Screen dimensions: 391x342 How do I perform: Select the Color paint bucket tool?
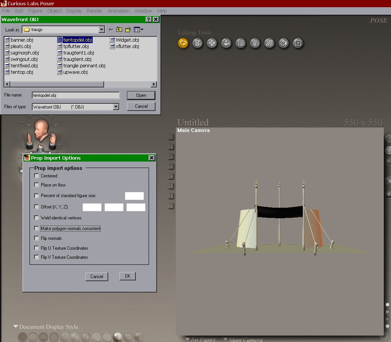(x=284, y=43)
